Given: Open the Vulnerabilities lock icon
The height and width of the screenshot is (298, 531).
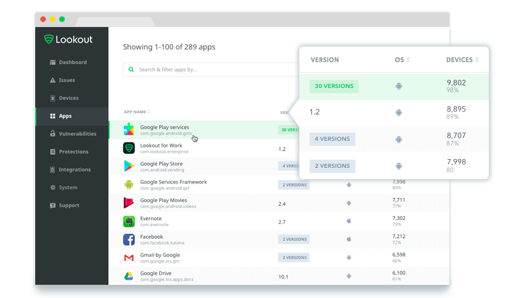Looking at the screenshot, I should (53, 134).
